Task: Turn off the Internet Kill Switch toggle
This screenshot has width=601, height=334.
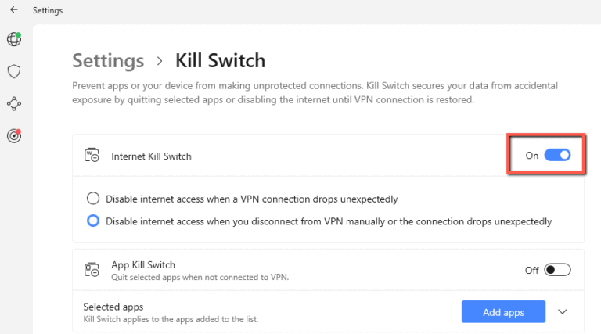Action: [x=557, y=156]
